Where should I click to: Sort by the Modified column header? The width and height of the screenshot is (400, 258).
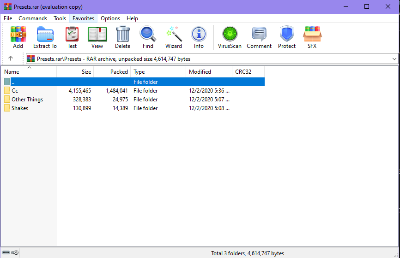pyautogui.click(x=209, y=72)
